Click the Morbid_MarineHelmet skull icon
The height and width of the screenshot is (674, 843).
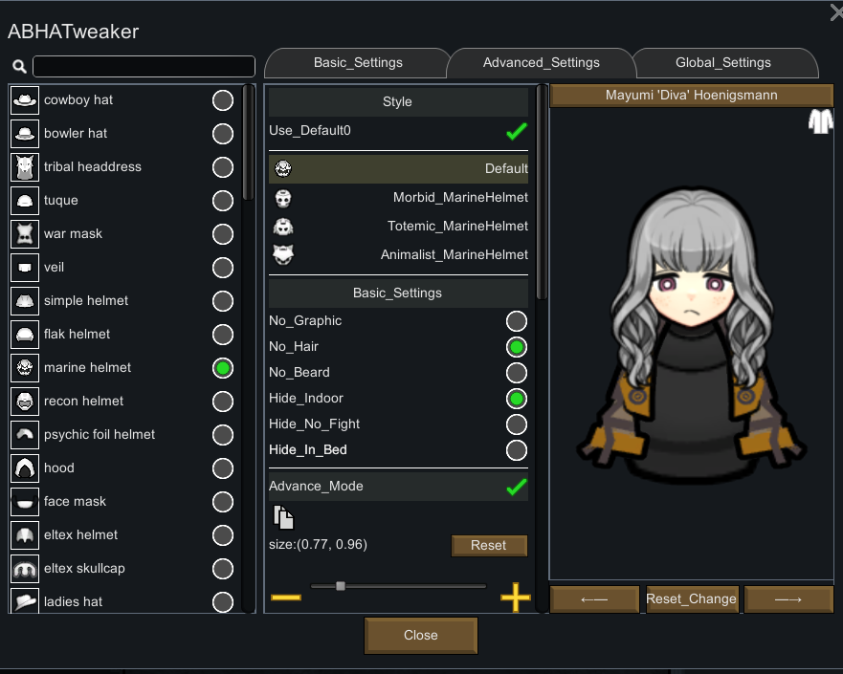point(283,198)
